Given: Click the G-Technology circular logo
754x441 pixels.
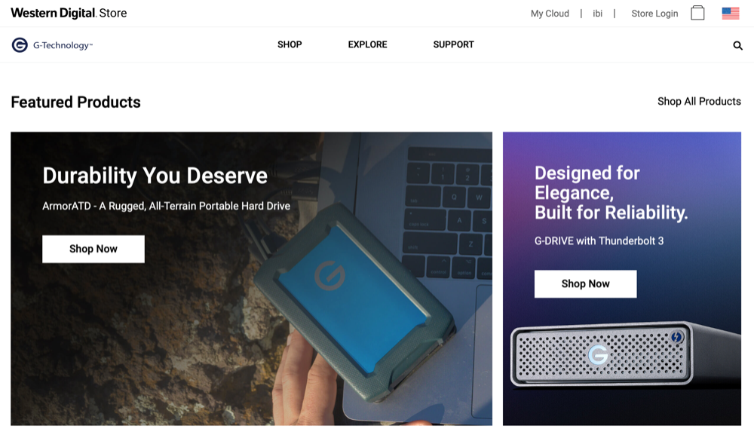Looking at the screenshot, I should [20, 44].
